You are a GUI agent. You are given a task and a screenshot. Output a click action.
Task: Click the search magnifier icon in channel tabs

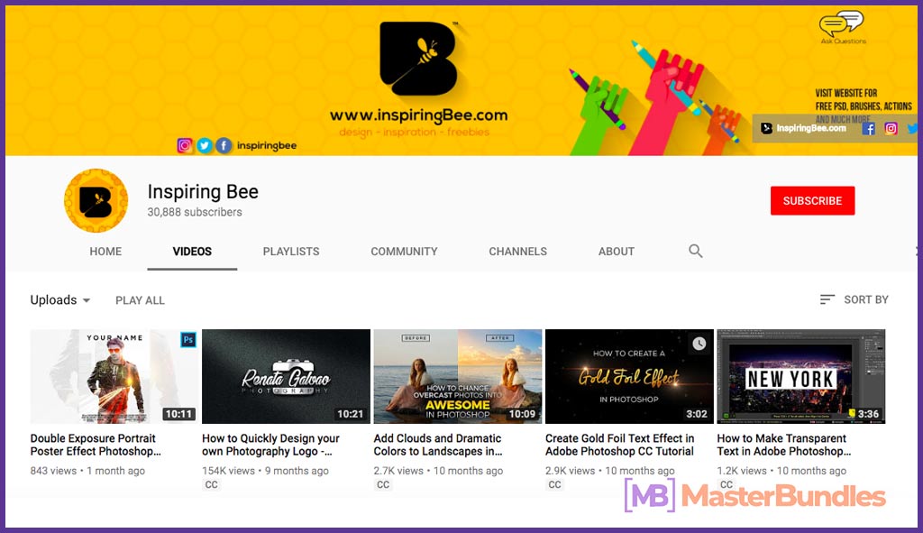click(x=695, y=251)
